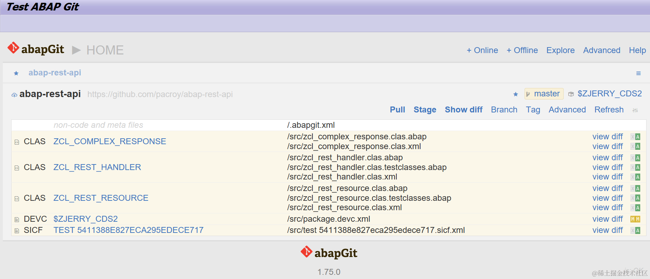Click the branch icon in the master label
This screenshot has height=279, width=650.
(x=528, y=94)
